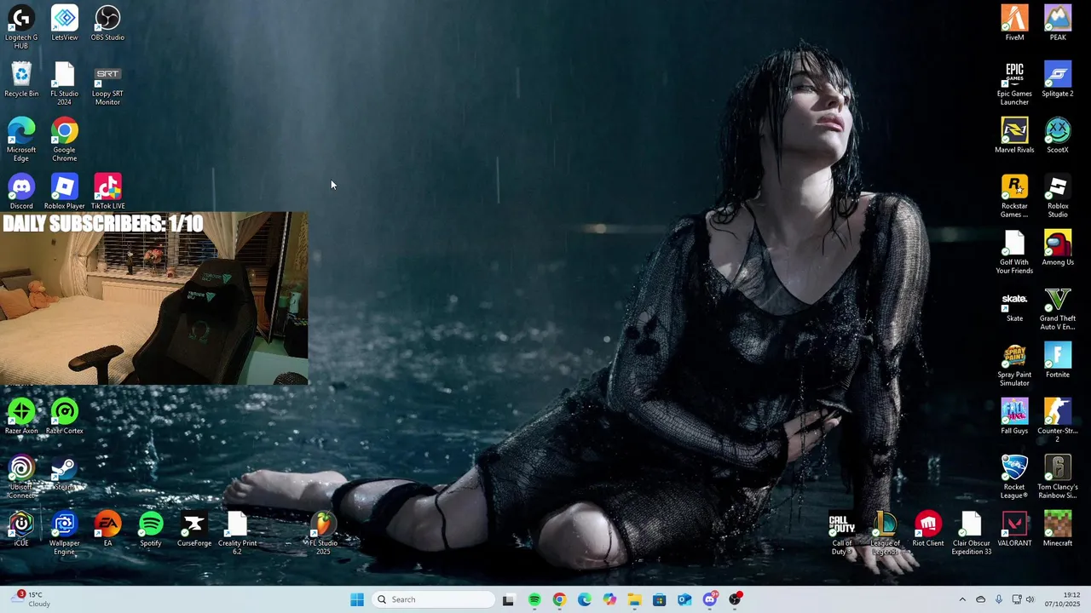
Task: Select the Wallpaper Engine desktop icon
Action: click(x=65, y=533)
